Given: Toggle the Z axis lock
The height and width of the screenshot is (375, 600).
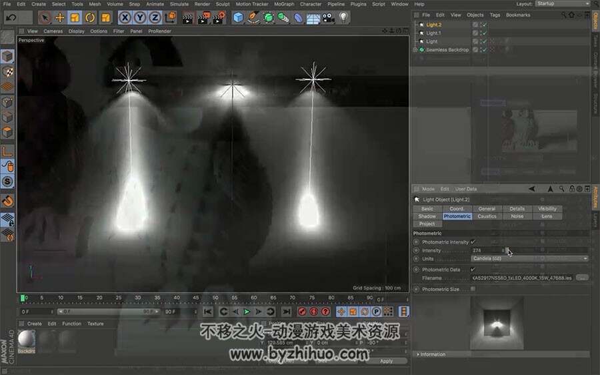Looking at the screenshot, I should coord(155,17).
